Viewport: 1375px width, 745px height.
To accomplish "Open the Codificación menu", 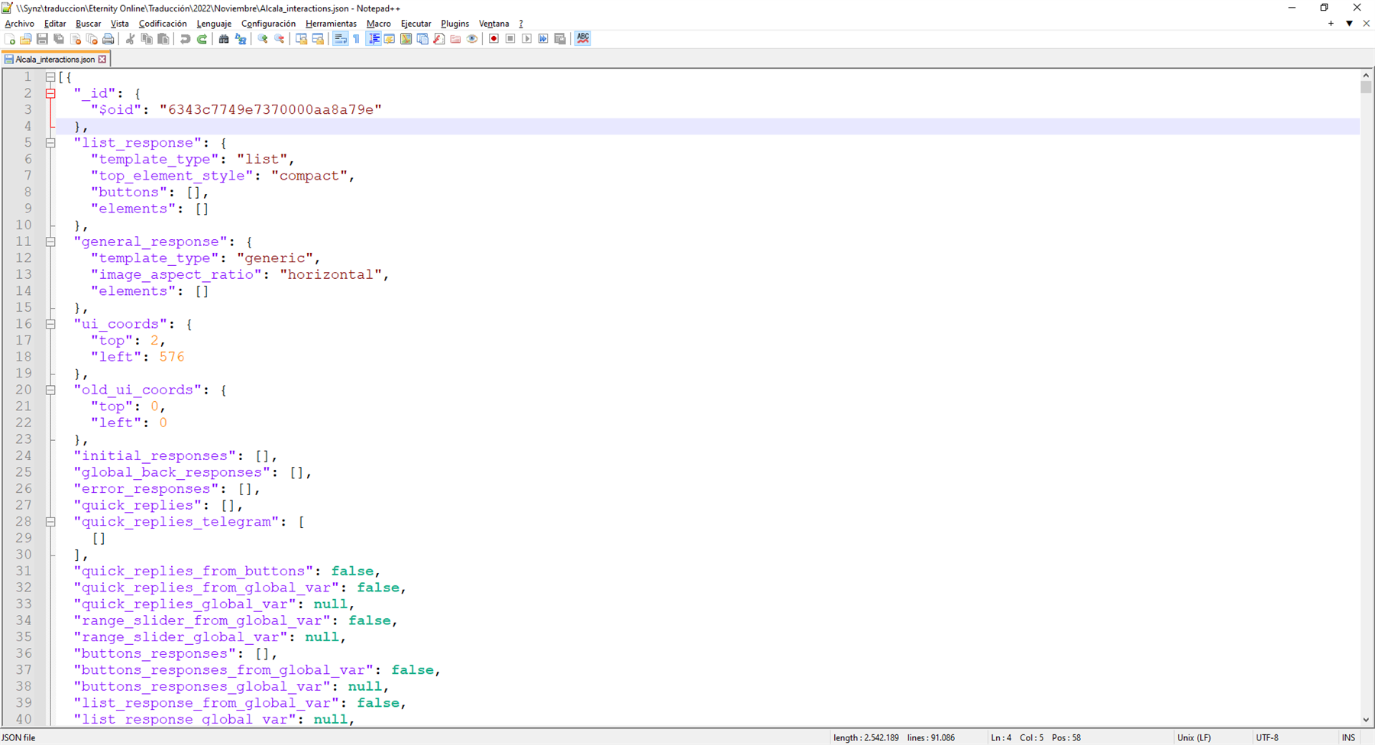I will coord(162,24).
